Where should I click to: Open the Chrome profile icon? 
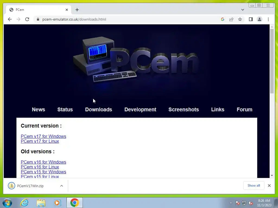tap(260, 19)
